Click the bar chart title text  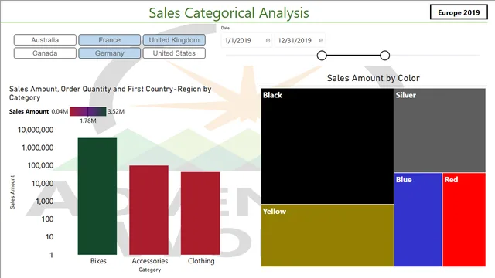tap(110, 93)
